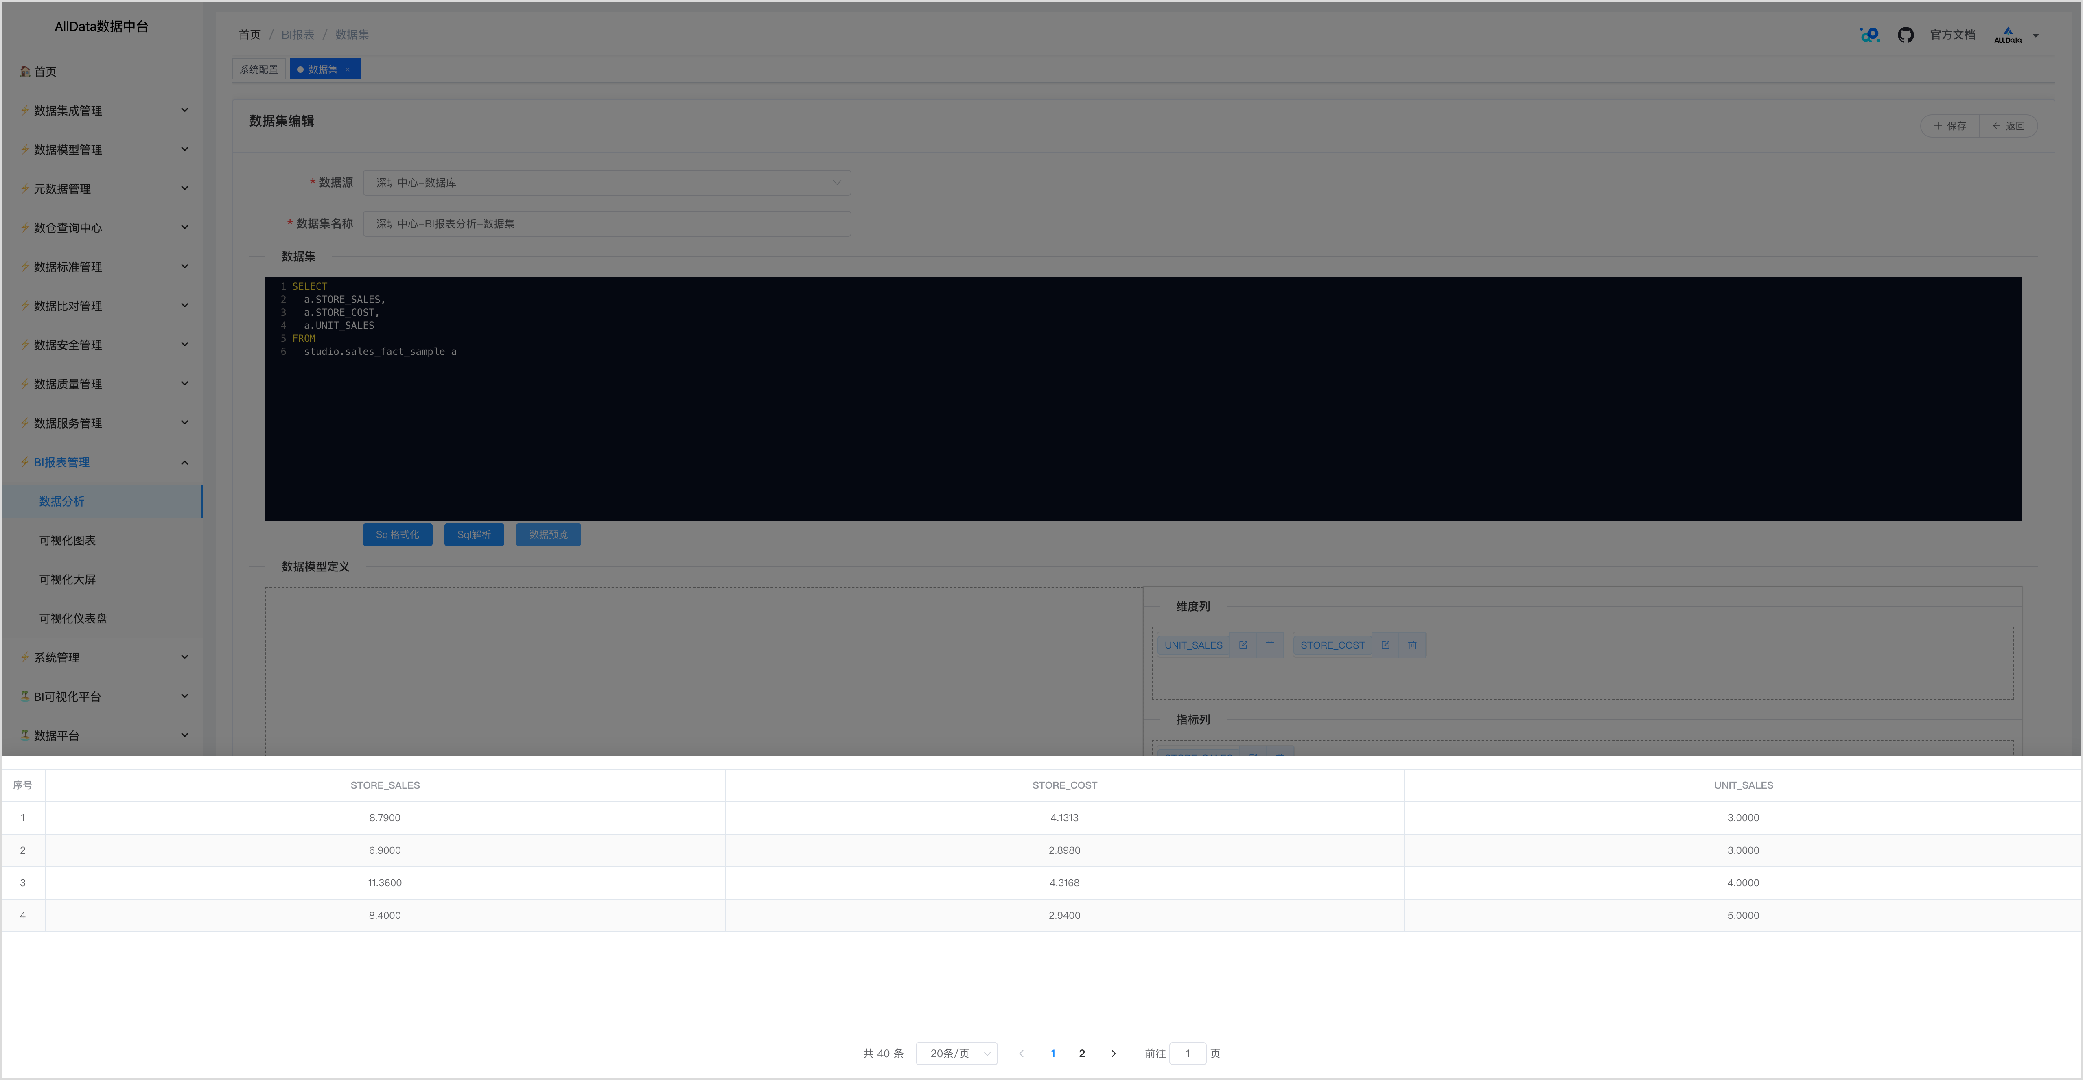Viewport: 2083px width, 1080px height.
Task: Open the 数据源 dropdown
Action: point(606,183)
